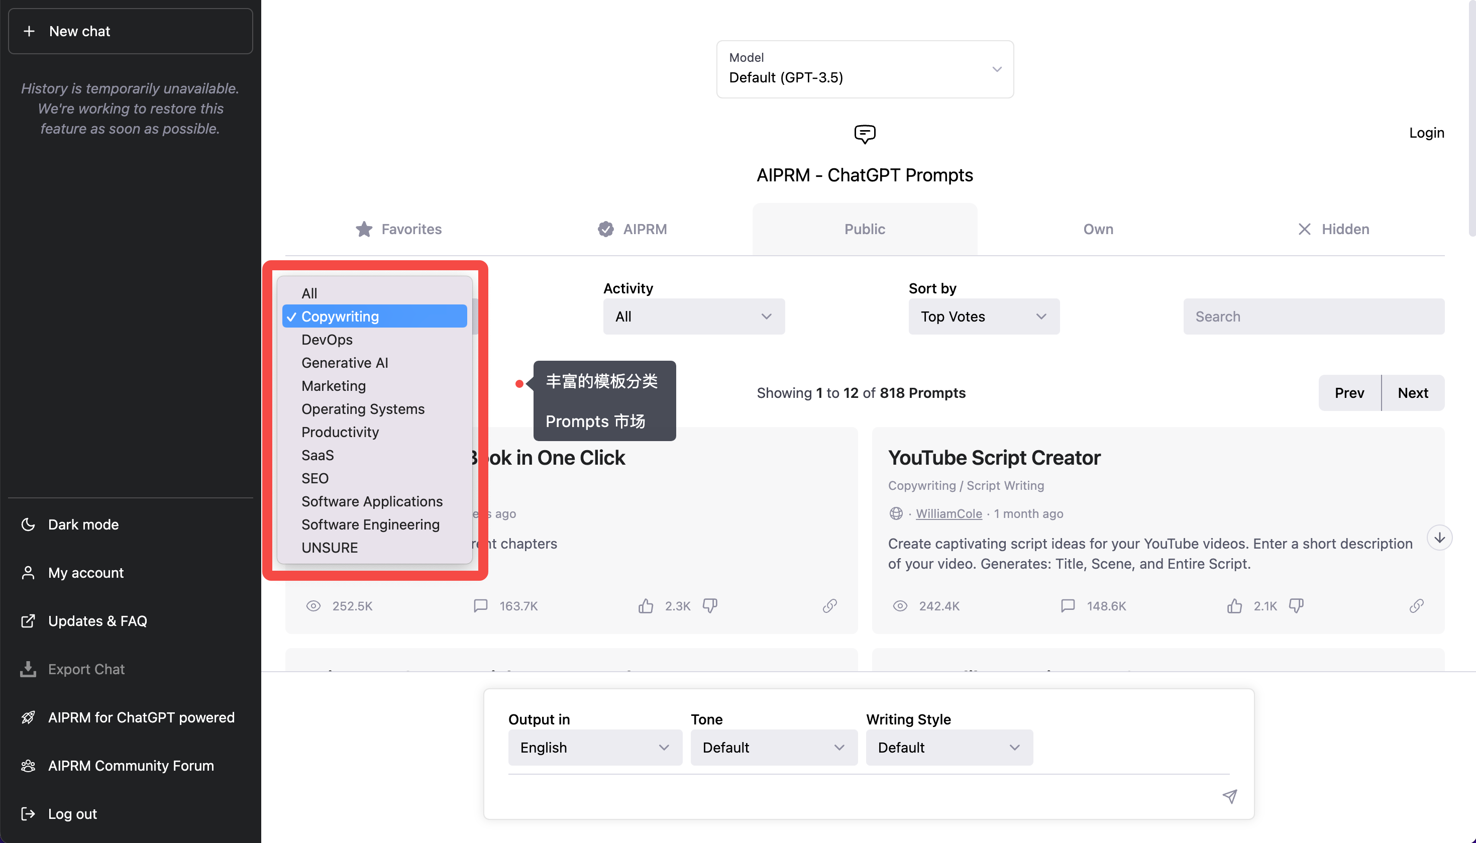Choose Productivity topic option

pos(374,432)
